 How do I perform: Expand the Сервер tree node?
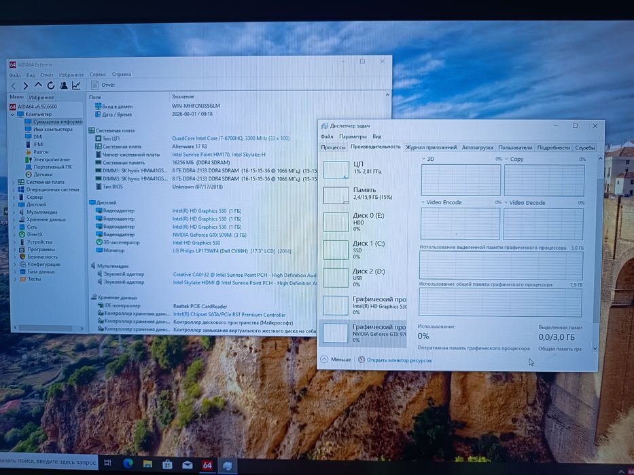14,197
